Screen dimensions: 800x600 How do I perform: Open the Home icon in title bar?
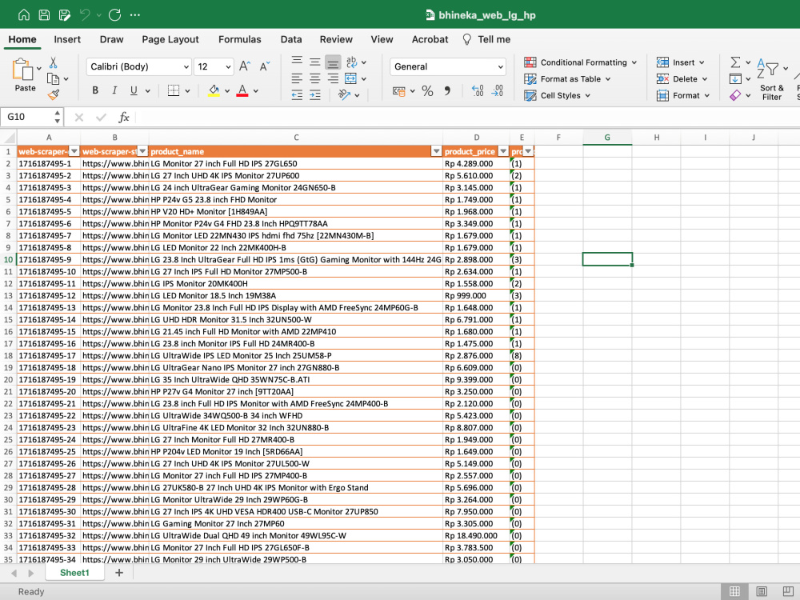point(23,14)
